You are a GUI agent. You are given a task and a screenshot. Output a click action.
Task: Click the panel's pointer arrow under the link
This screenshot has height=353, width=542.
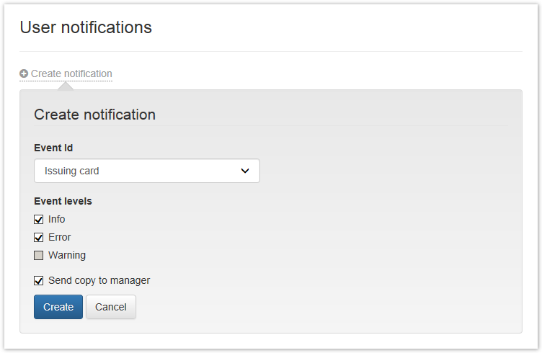click(66, 86)
